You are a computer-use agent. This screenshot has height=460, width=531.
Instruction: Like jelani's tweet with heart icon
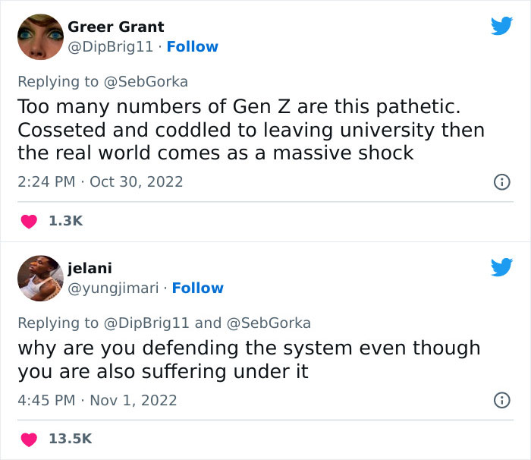29,439
